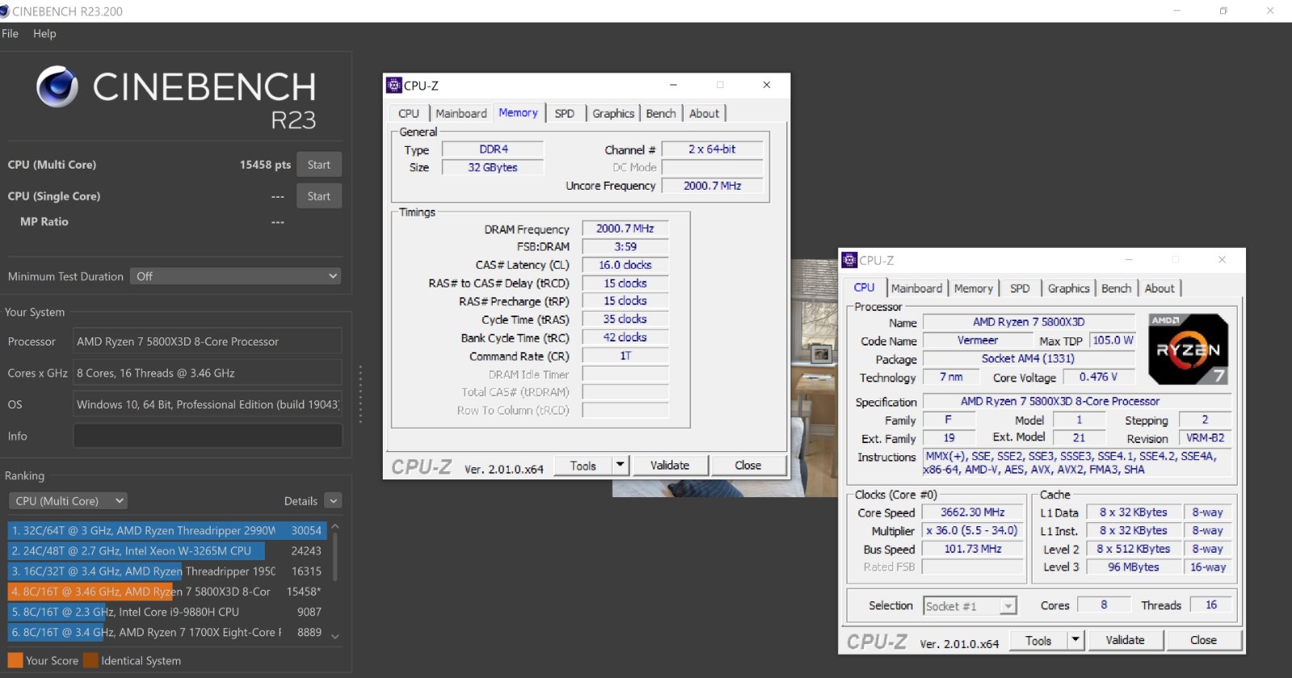Open About tab in processor CPU-Z window

coord(1160,288)
